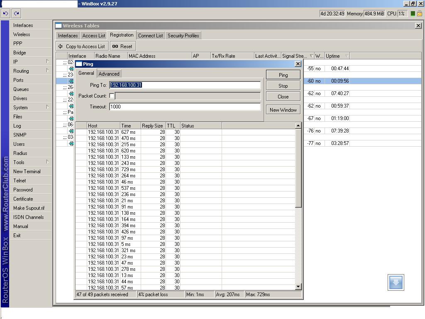This screenshot has height=319, width=425.
Task: Click the Tx/Rx Rate column header
Action: click(x=232, y=56)
